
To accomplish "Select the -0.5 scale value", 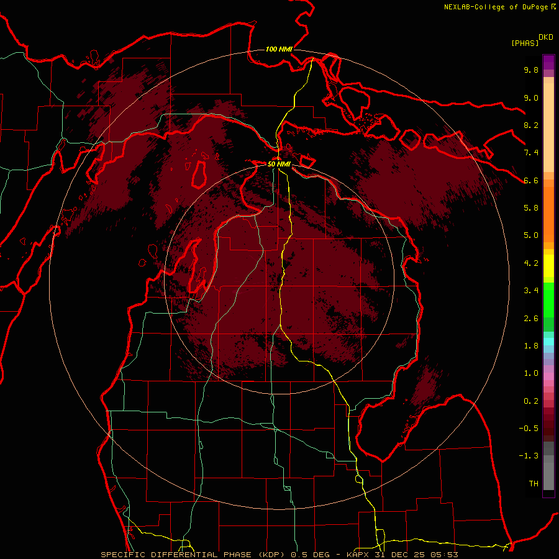I will pos(529,429).
